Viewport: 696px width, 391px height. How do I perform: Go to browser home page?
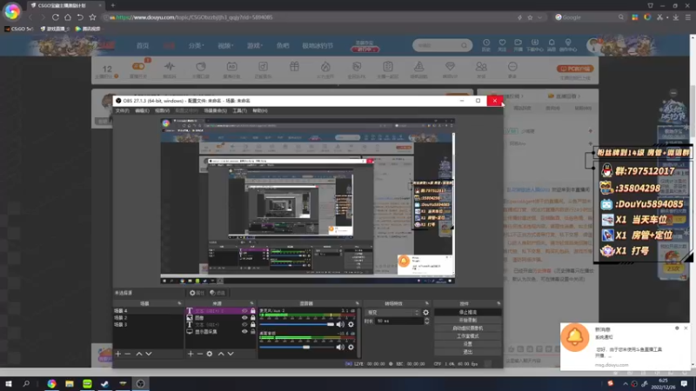[x=68, y=17]
